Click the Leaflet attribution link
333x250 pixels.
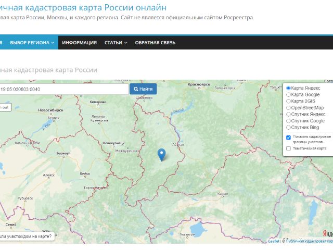coord(274,241)
